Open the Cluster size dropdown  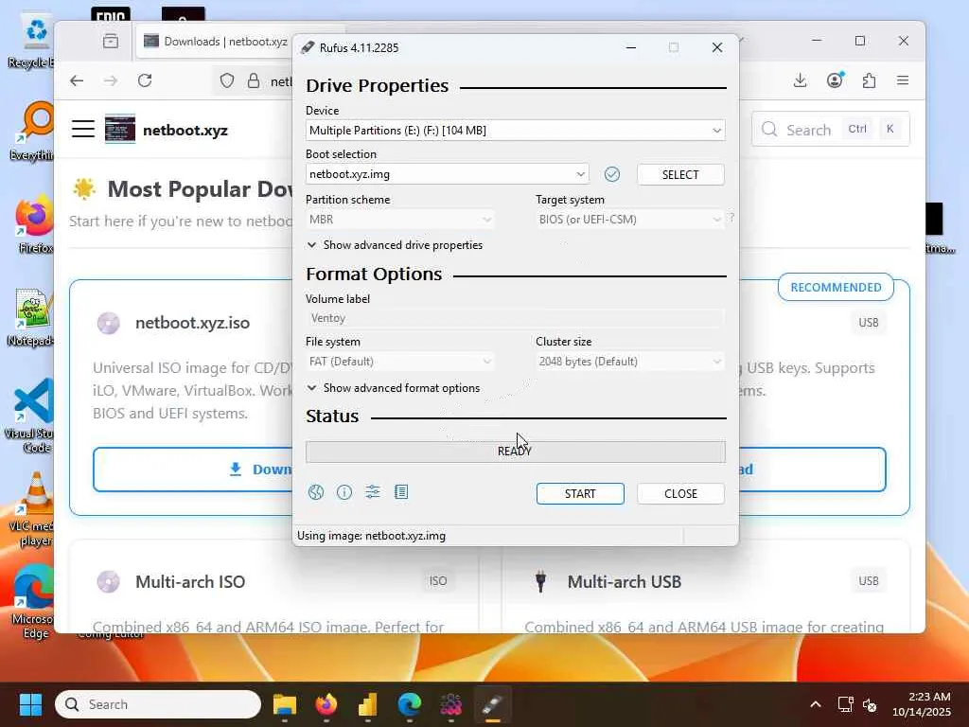pos(629,362)
